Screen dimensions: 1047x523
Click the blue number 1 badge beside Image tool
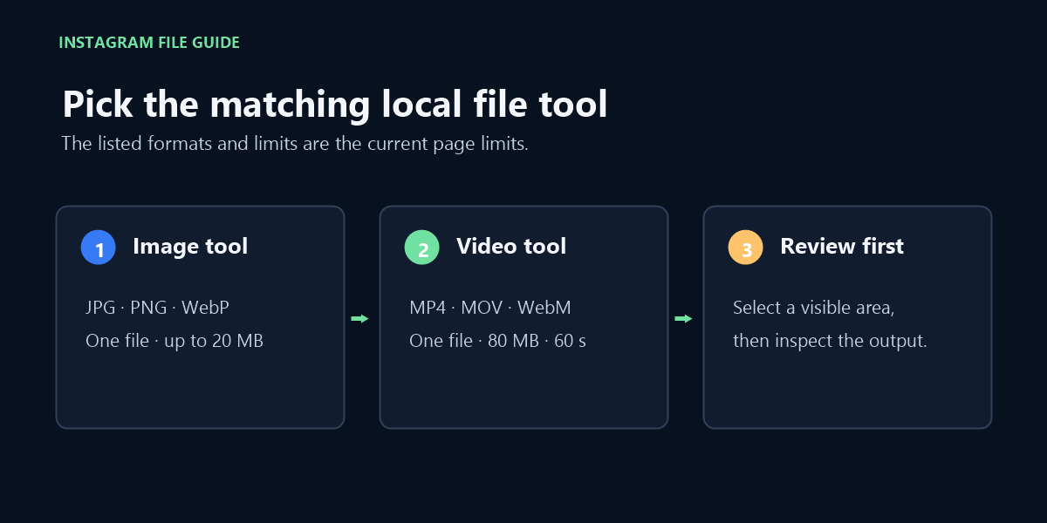coord(99,248)
